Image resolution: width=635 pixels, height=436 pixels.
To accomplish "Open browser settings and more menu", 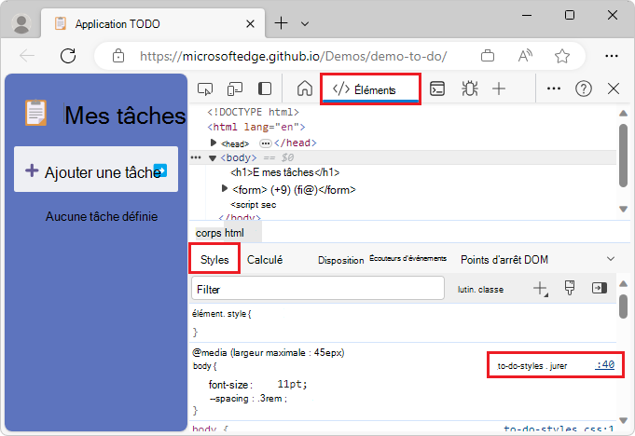I will pos(612,56).
